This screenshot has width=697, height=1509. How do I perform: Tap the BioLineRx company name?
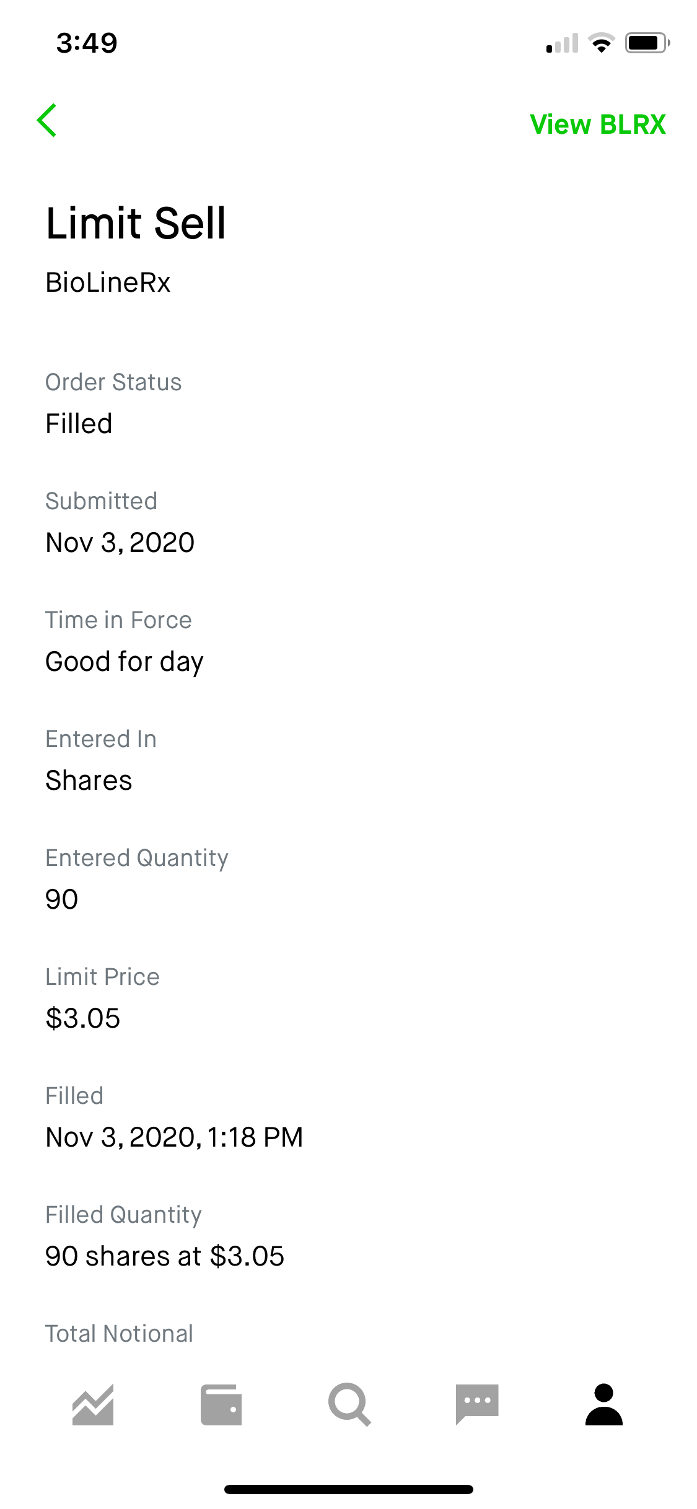point(108,282)
